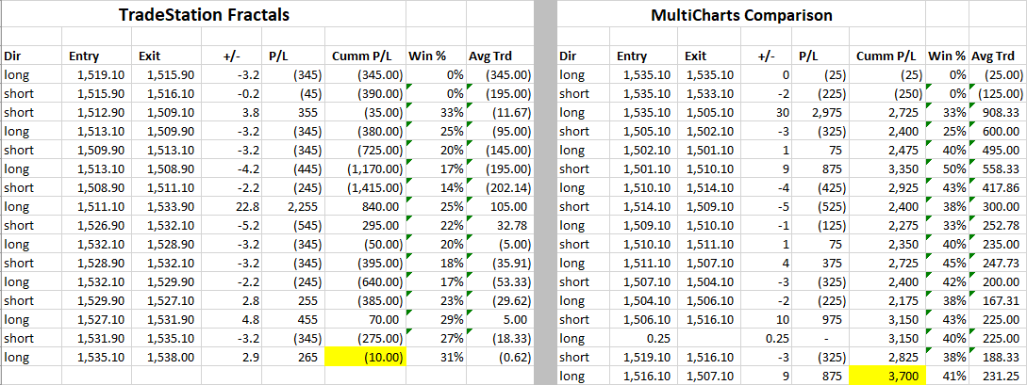The width and height of the screenshot is (1027, 385).
Task: Select the Exit cell 1,505.10
Action: click(x=711, y=112)
